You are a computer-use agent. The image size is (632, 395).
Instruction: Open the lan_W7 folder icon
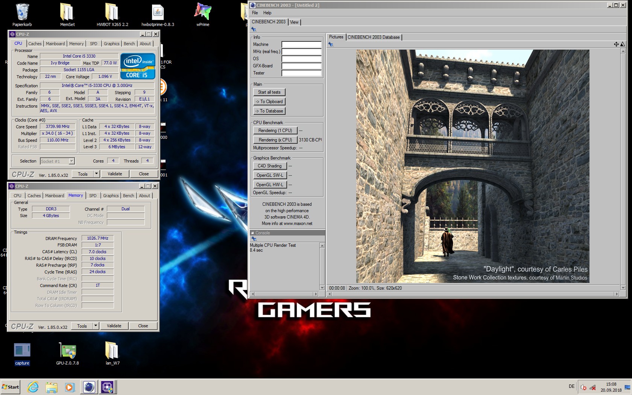pos(112,354)
